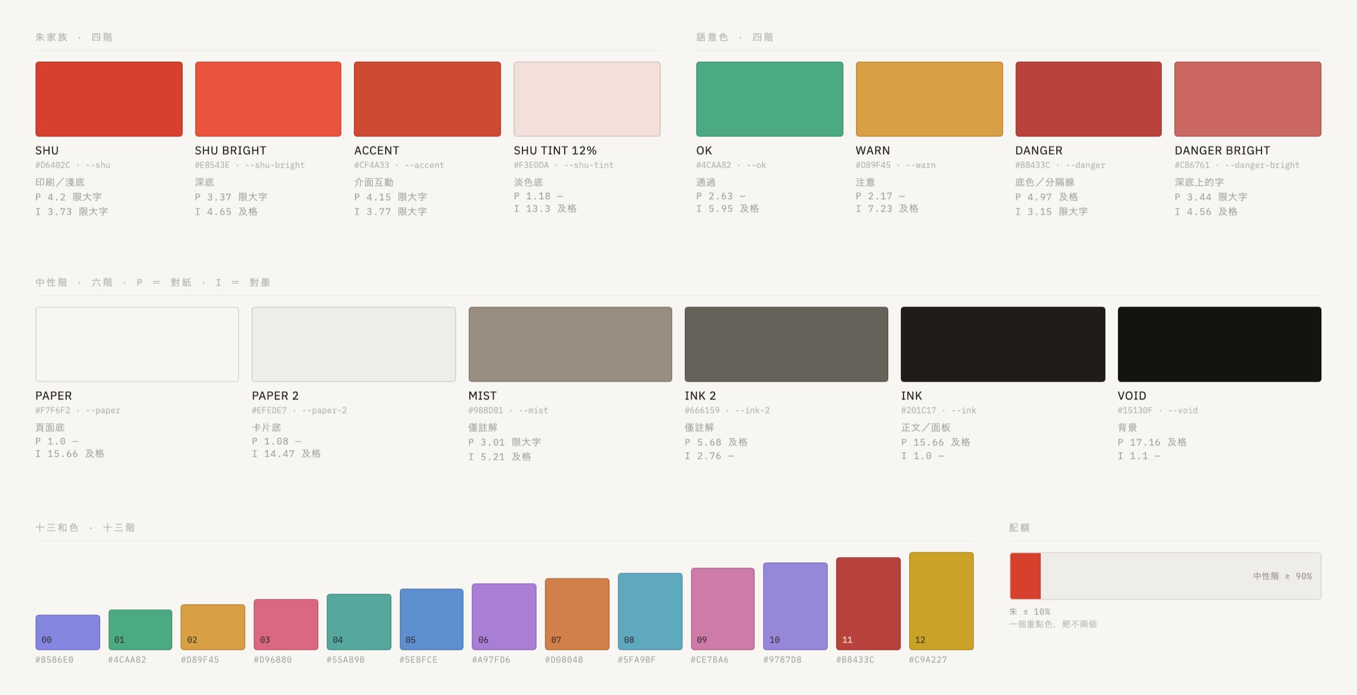
Task: Click the red portion of the quota bar
Action: (1026, 576)
